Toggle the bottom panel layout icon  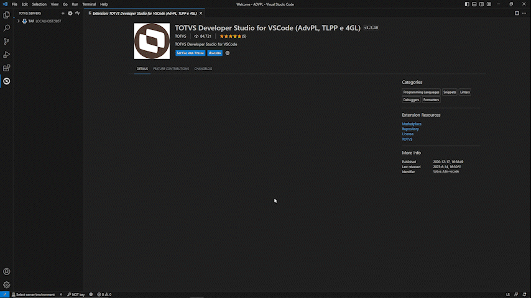[474, 4]
